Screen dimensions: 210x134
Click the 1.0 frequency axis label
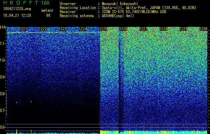[x=3, y=60]
